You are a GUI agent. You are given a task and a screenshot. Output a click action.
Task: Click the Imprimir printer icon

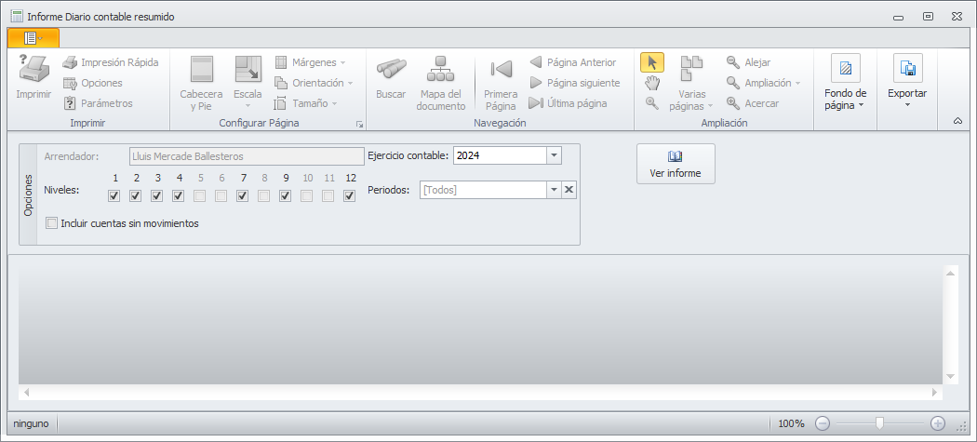(x=33, y=69)
